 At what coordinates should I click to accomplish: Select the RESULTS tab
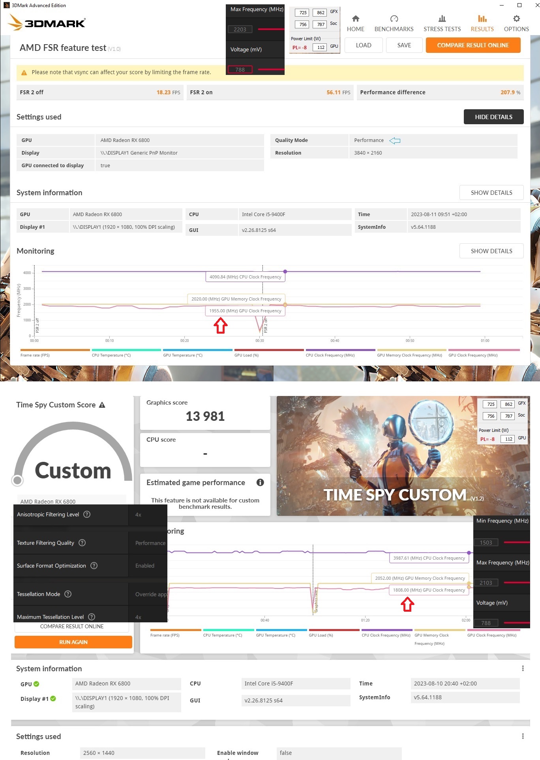pos(482,24)
